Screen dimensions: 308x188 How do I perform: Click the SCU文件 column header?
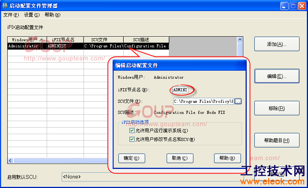pyautogui.click(x=103, y=40)
